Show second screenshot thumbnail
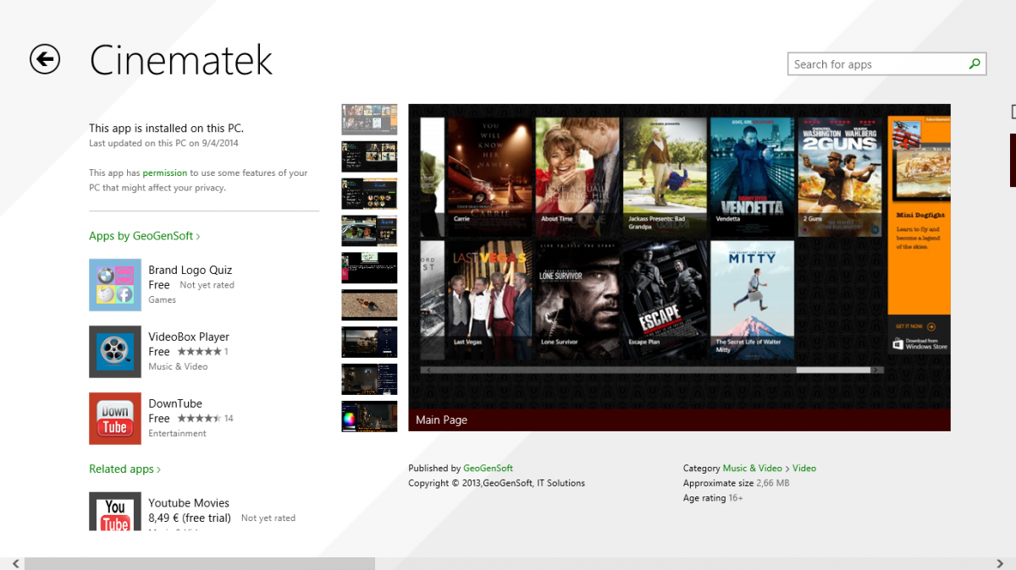 [369, 156]
